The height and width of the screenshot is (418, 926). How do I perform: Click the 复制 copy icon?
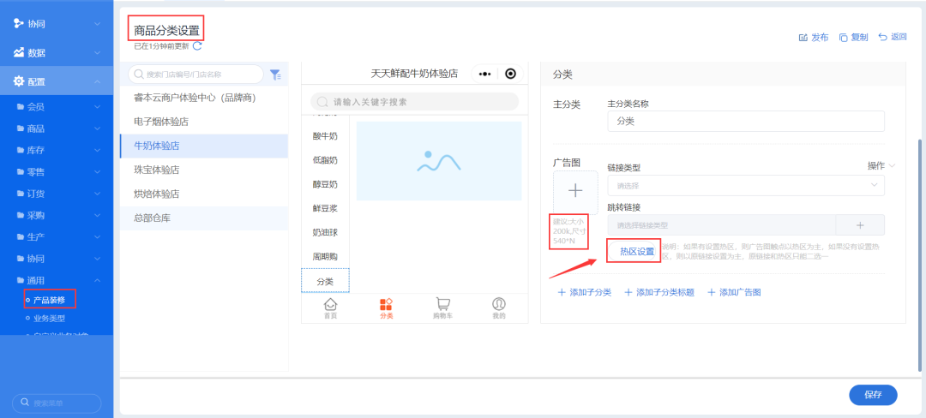844,37
